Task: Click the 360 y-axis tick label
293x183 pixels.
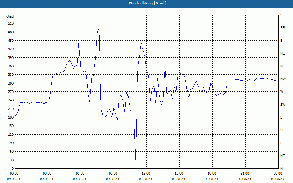Action: [x=11, y=66]
